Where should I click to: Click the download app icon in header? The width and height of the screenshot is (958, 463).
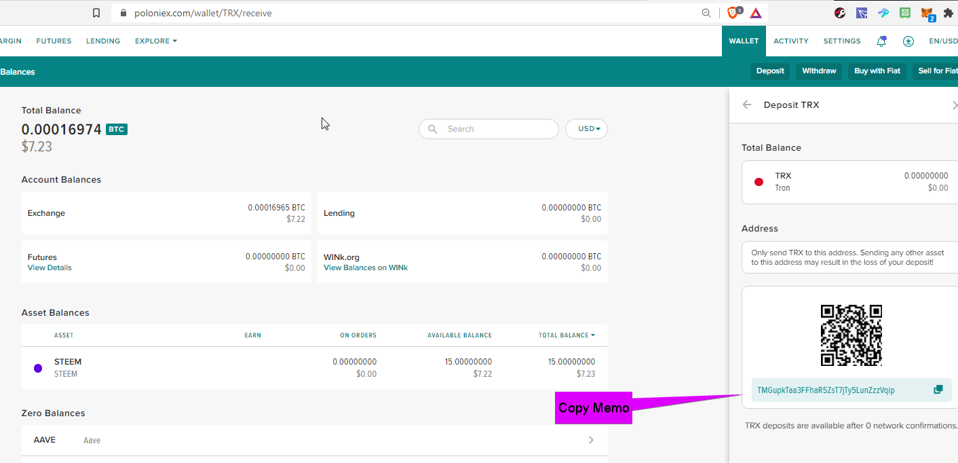[x=908, y=41]
